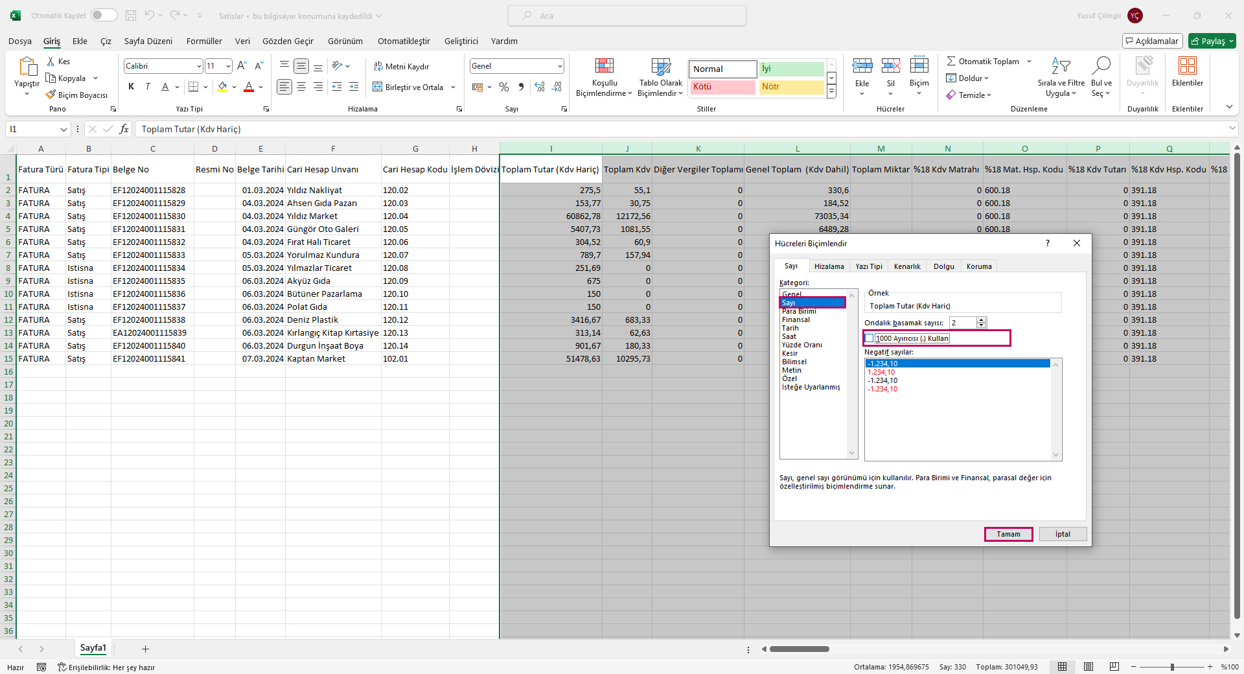Click the font color red swatch

249,87
